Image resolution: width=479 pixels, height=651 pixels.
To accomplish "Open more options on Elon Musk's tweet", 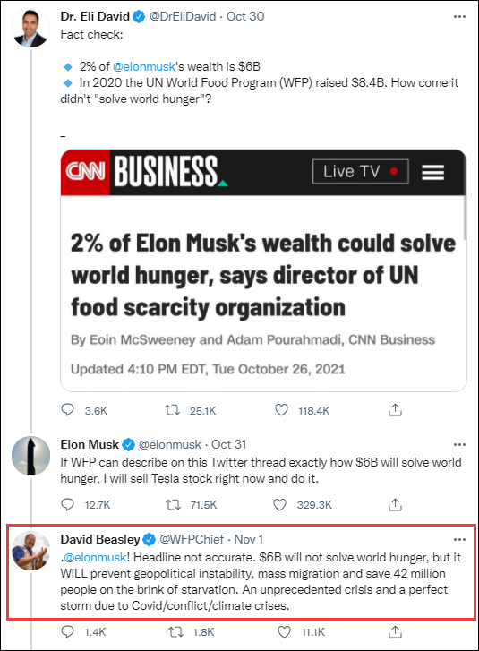I will tap(459, 445).
